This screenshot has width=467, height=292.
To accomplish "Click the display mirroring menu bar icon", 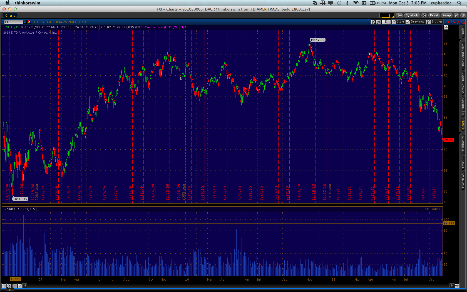I will tap(331, 3).
